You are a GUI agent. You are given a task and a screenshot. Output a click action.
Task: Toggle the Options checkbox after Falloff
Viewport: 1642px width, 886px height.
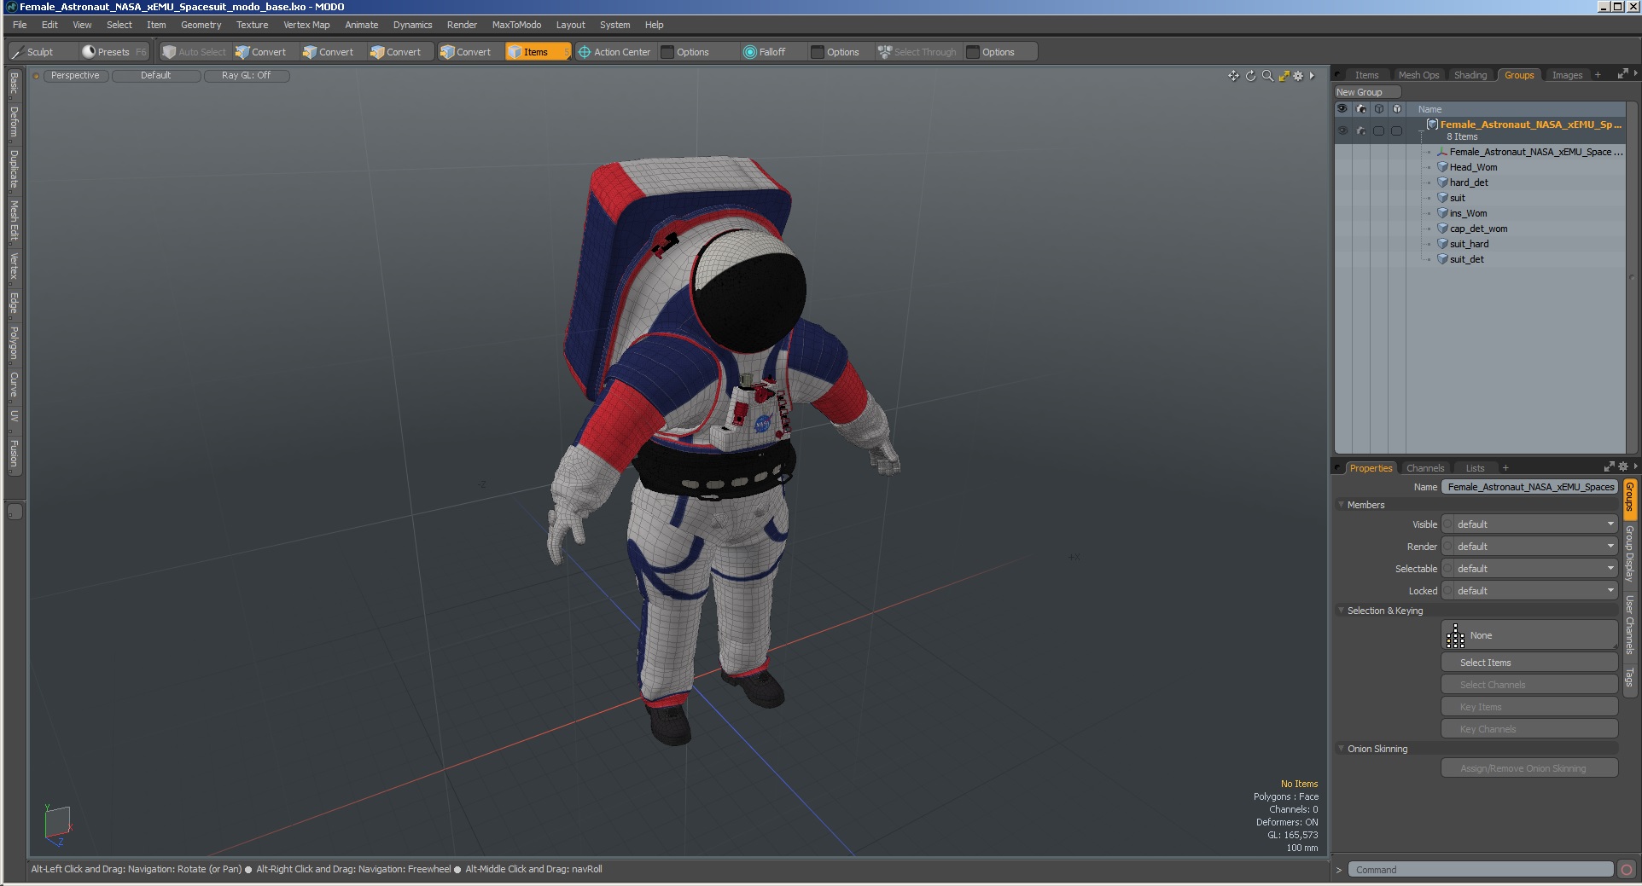click(818, 52)
